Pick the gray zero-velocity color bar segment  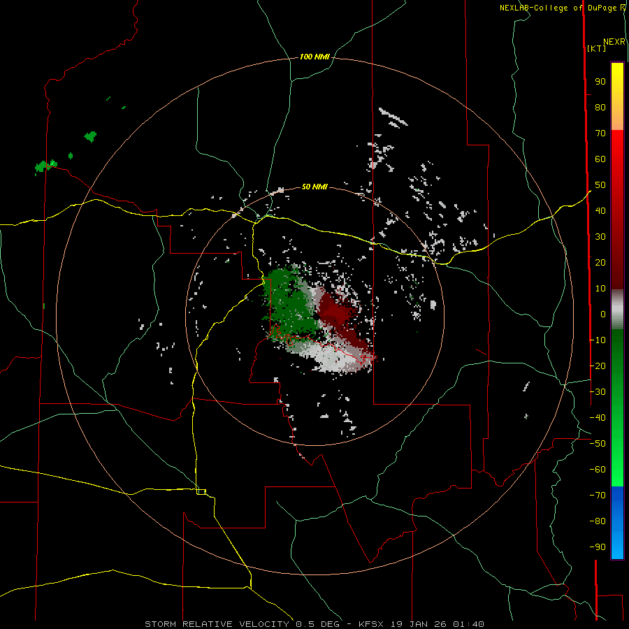[x=617, y=310]
